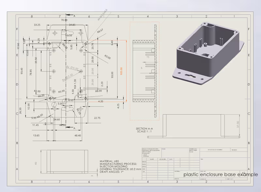Click the 26.30 vertical dimension

21,111
